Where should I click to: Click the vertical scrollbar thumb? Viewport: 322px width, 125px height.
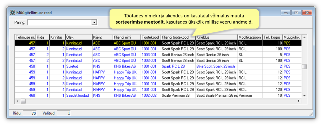(x=304, y=67)
